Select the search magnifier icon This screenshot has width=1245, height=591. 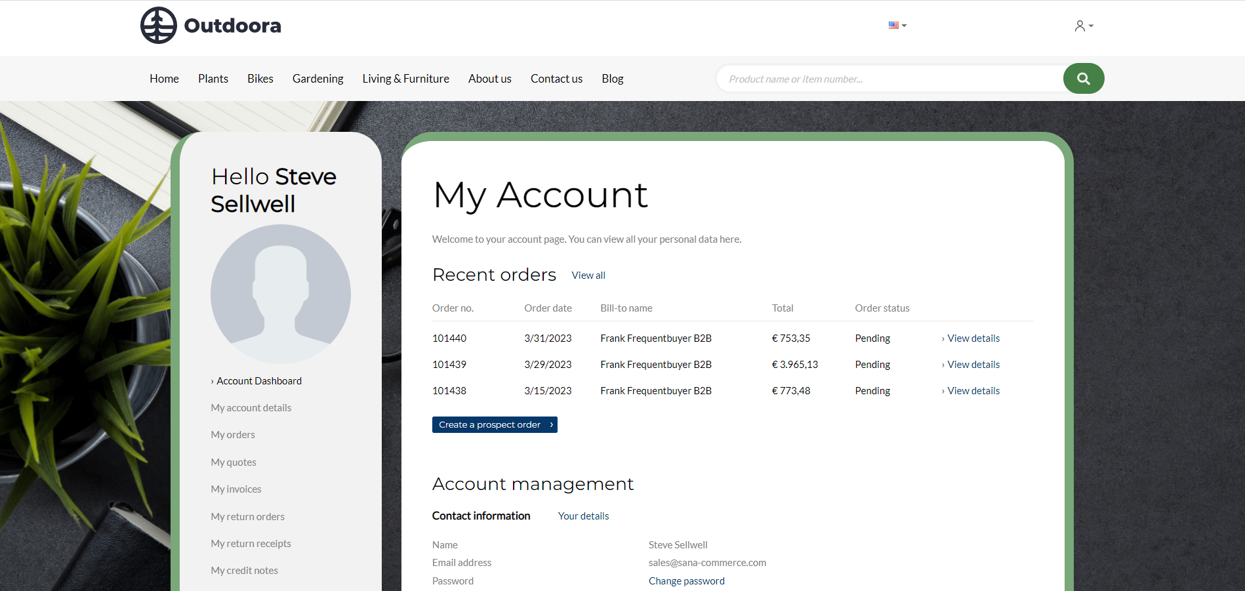1083,78
